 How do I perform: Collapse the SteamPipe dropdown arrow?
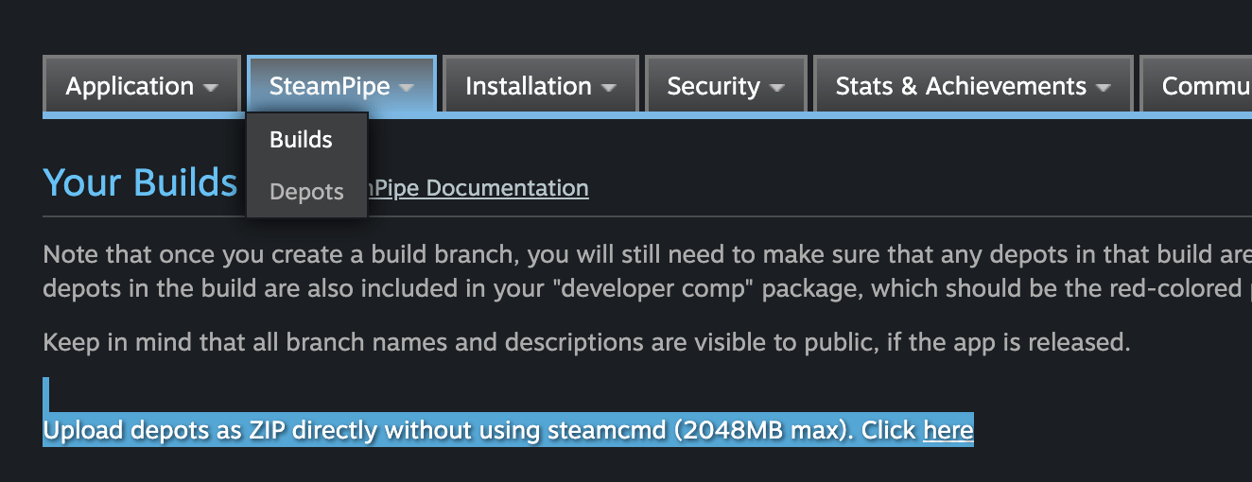point(406,88)
